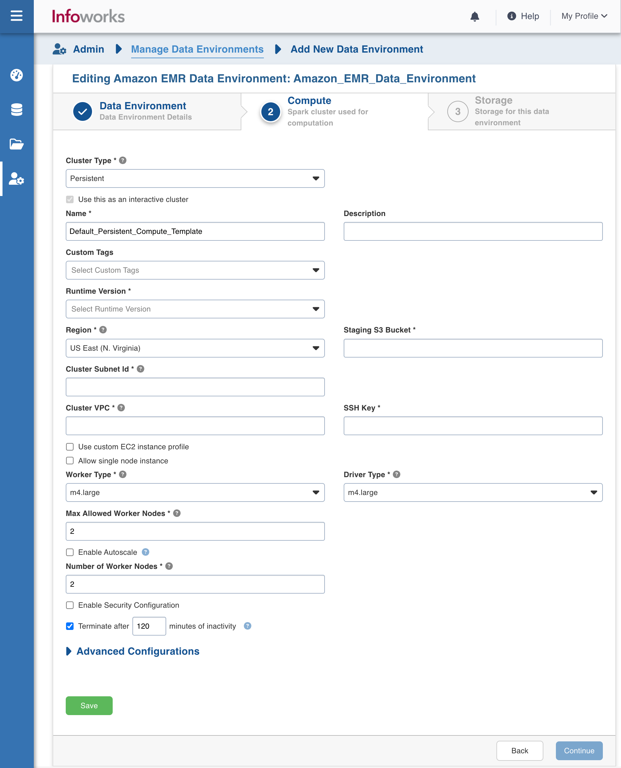Click the Data Environment step checkmark circle
Screen dimensions: 621x768
click(83, 111)
